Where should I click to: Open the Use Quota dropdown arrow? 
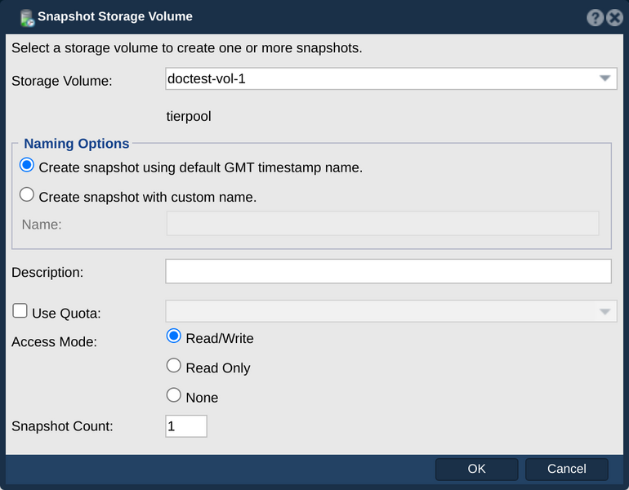point(604,311)
